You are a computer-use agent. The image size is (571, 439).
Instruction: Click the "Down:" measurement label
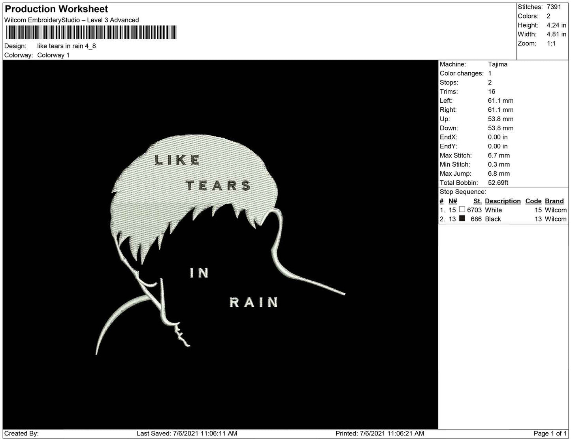449,128
